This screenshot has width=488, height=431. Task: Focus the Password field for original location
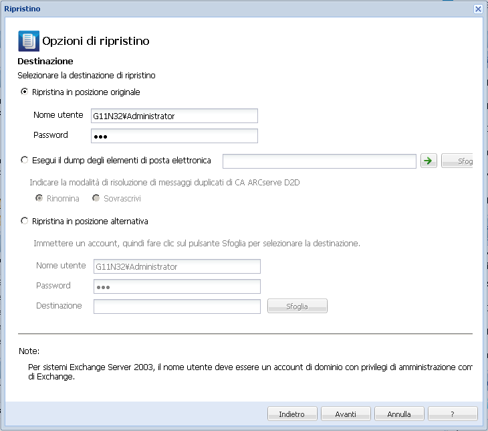coord(174,137)
